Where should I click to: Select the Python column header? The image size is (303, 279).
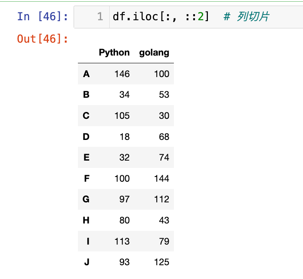(x=114, y=53)
